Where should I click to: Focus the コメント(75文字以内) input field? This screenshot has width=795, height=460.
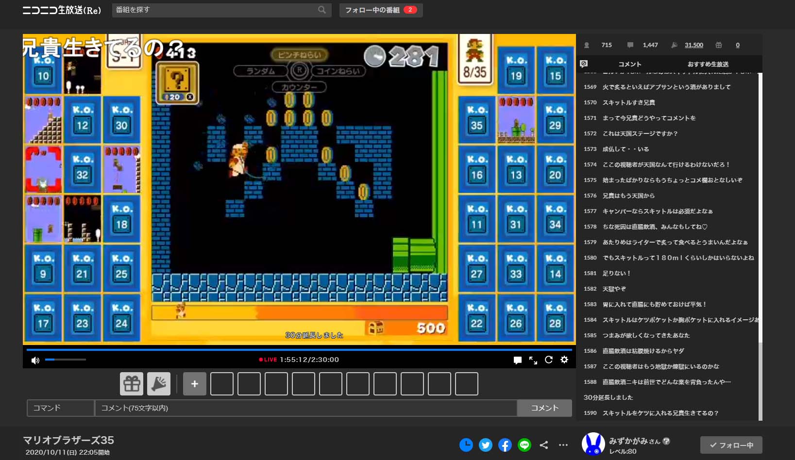306,408
